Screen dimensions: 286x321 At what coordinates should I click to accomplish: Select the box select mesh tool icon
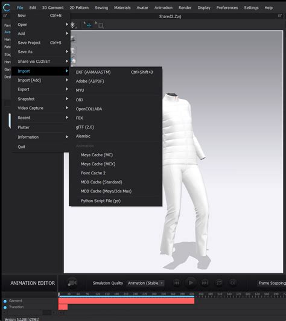point(100,25)
